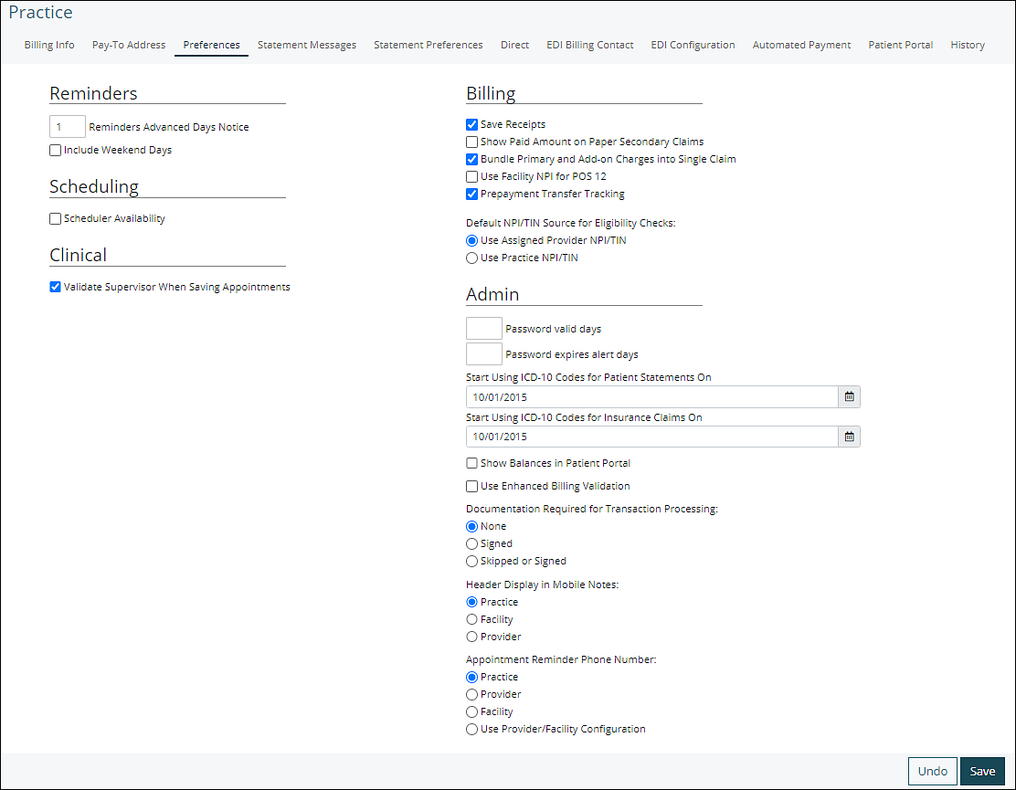Switch to the Direct tab
The width and height of the screenshot is (1016, 790).
click(x=514, y=45)
